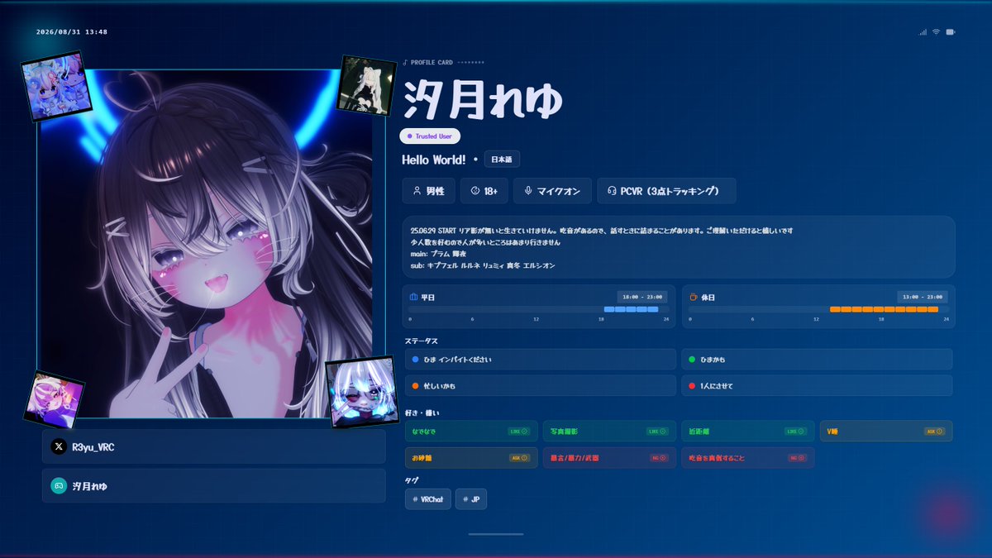Click the headset icon in the PCVR badge
The width and height of the screenshot is (992, 558).
coord(612,191)
